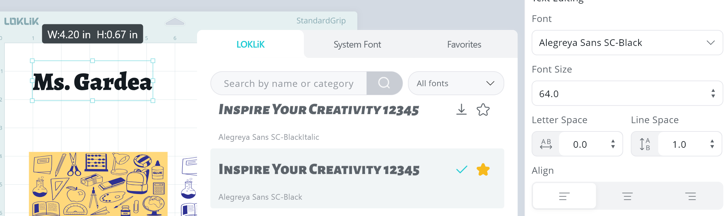Expand the All fonts filter dropdown
This screenshot has width=728, height=216.
pyautogui.click(x=456, y=83)
